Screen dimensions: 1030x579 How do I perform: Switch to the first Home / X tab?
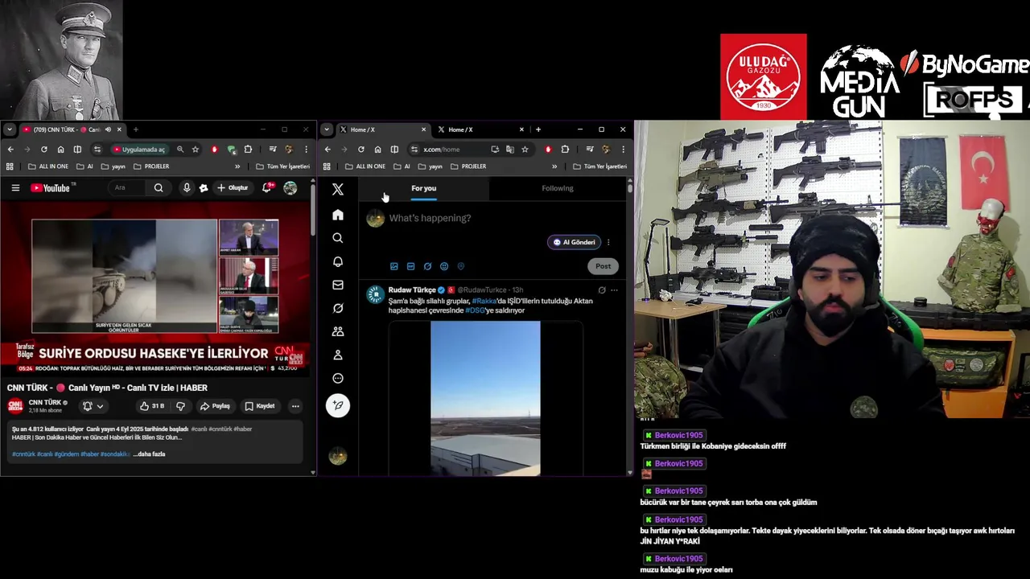click(383, 129)
